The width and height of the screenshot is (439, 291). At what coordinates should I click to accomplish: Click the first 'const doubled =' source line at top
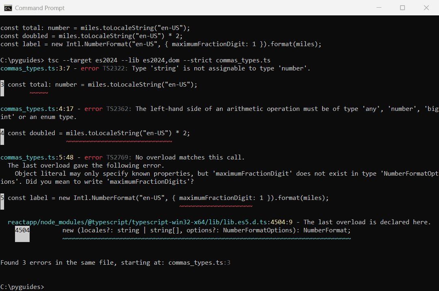(91, 36)
